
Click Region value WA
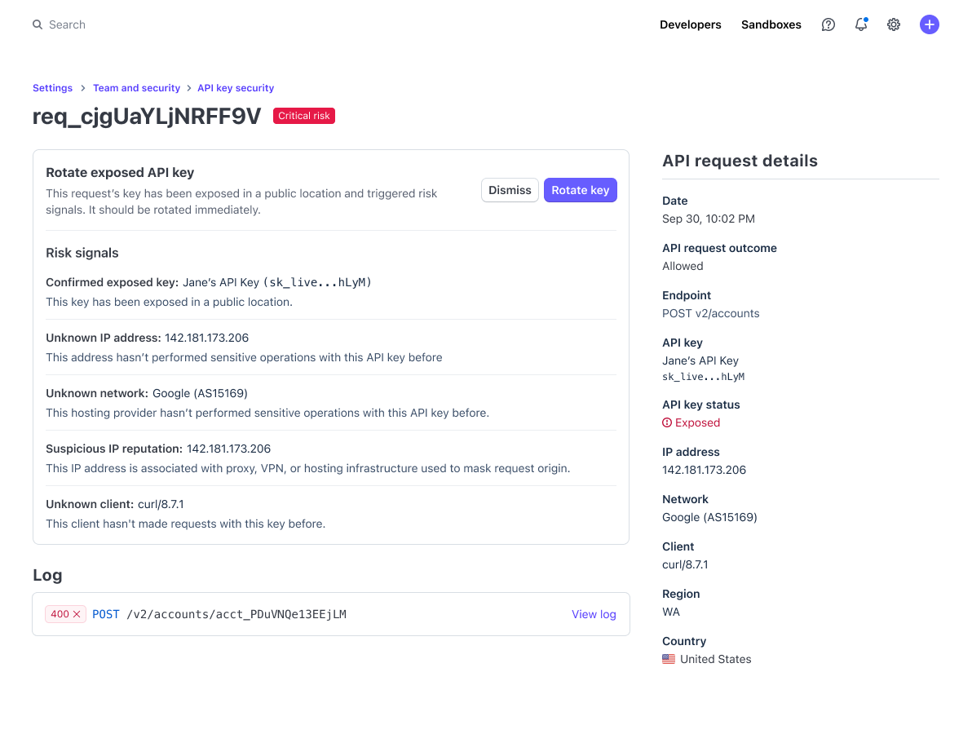pyautogui.click(x=671, y=612)
